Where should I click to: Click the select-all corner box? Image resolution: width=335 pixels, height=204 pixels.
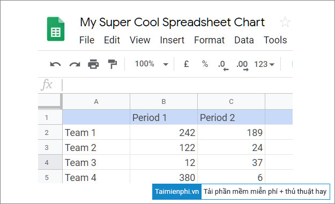(x=50, y=101)
